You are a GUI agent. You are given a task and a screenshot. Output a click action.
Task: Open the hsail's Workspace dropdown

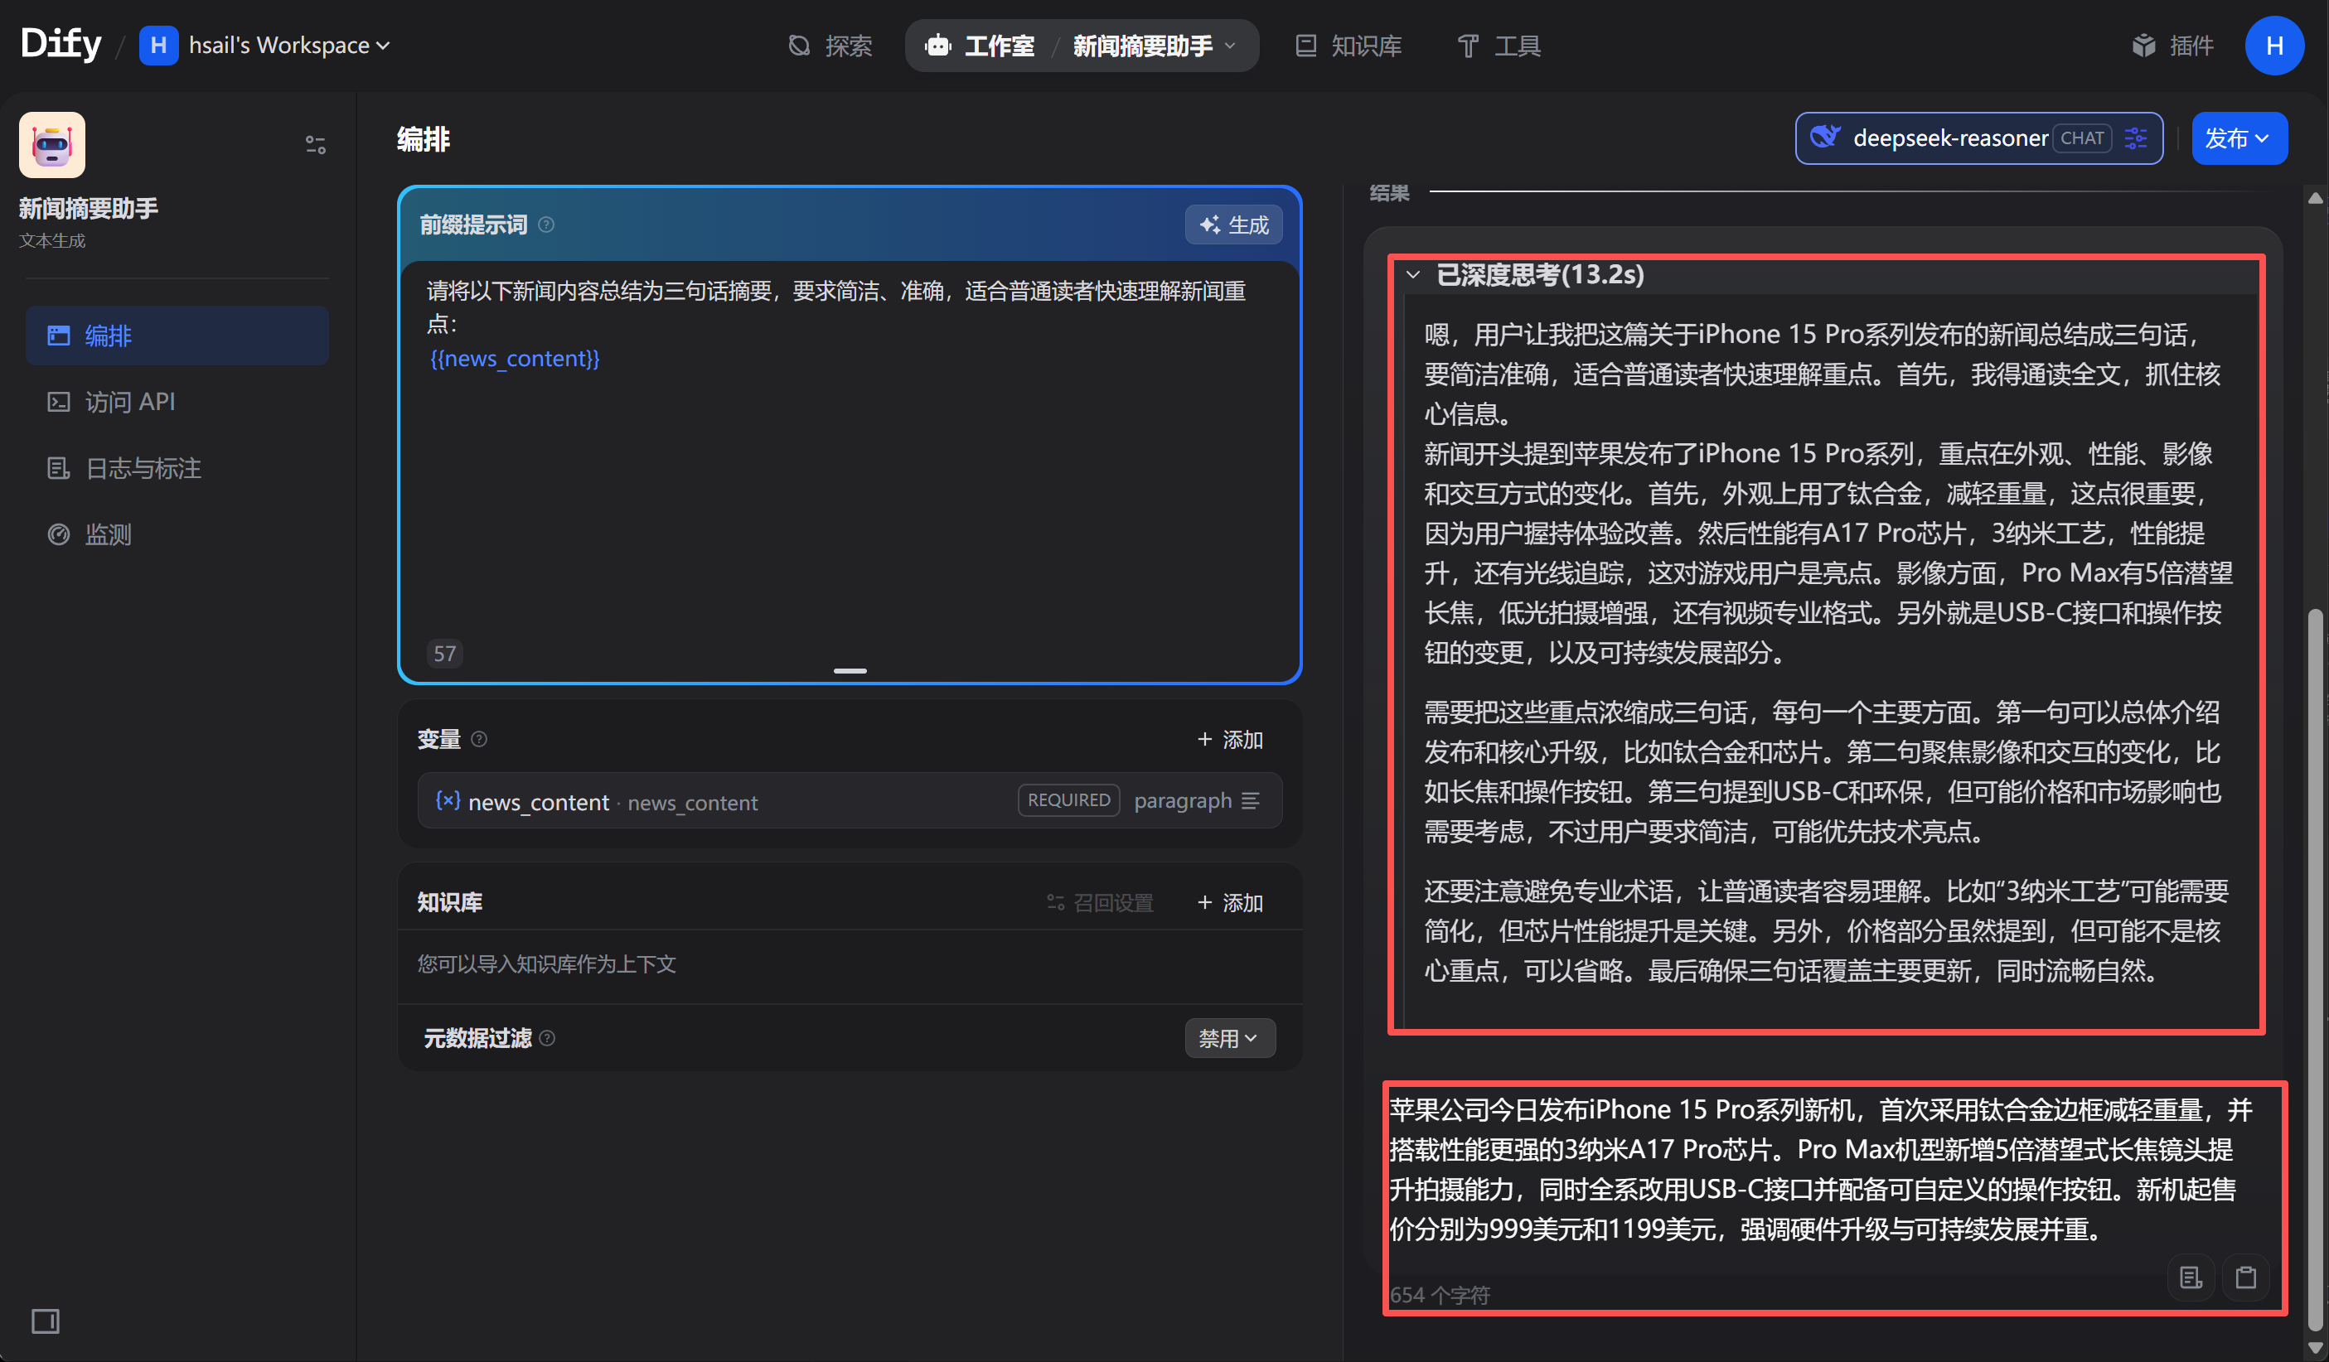coord(288,46)
